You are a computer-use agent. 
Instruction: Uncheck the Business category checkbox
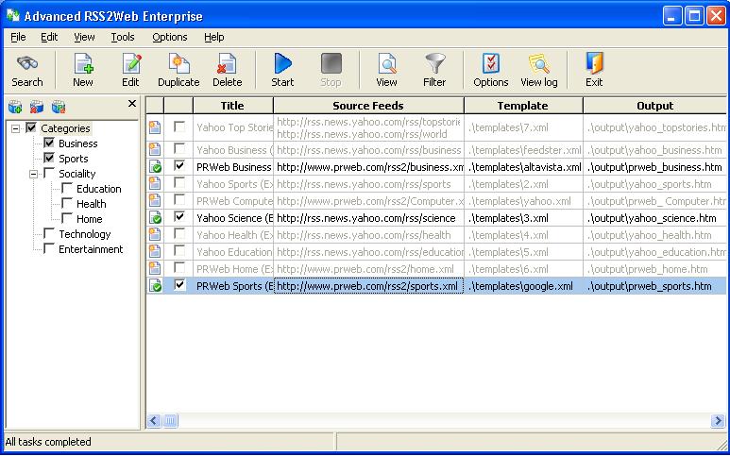(x=49, y=144)
